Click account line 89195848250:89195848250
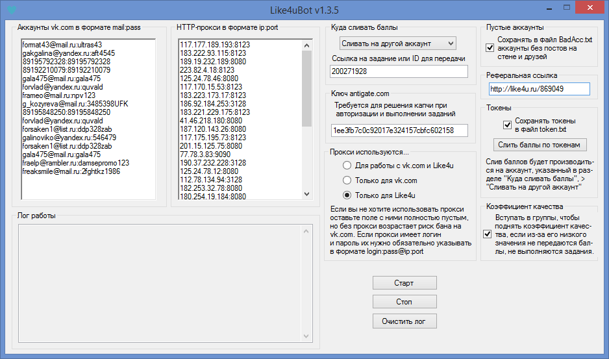This screenshot has width=609, height=359. pos(66,112)
